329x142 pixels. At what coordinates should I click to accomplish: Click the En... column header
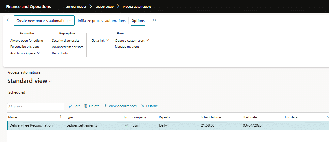[x=127, y=117]
